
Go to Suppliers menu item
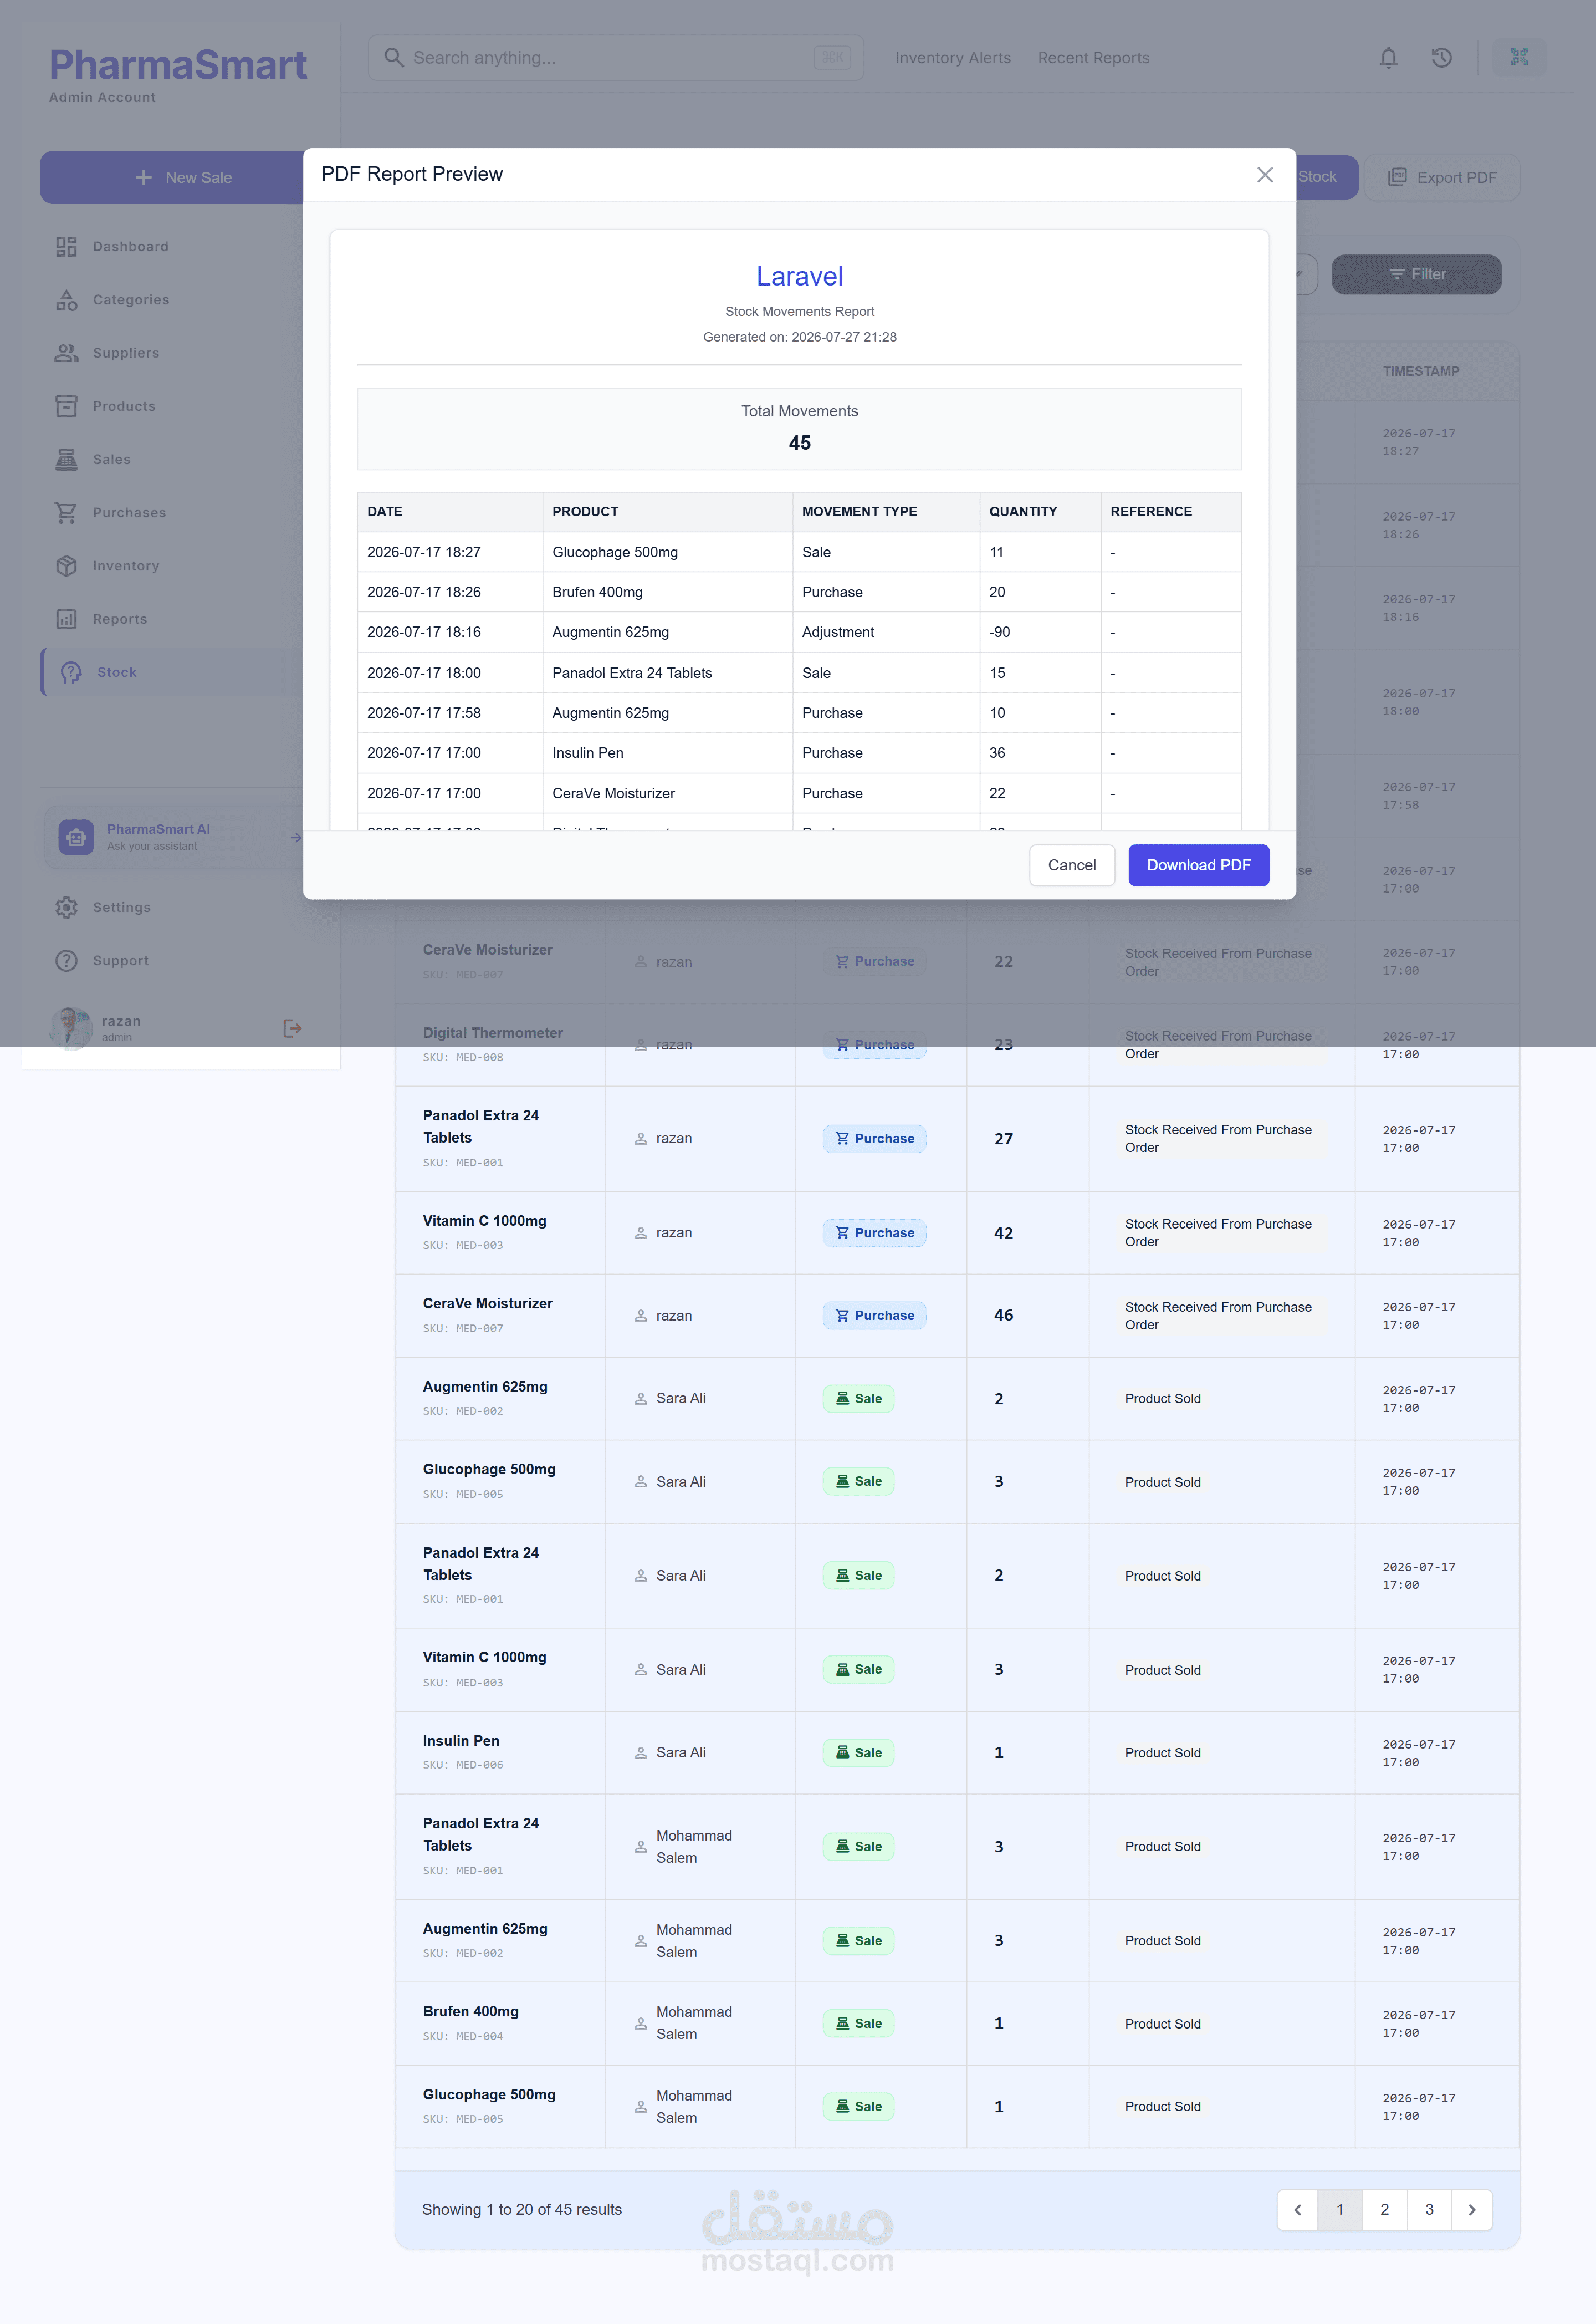tap(126, 353)
